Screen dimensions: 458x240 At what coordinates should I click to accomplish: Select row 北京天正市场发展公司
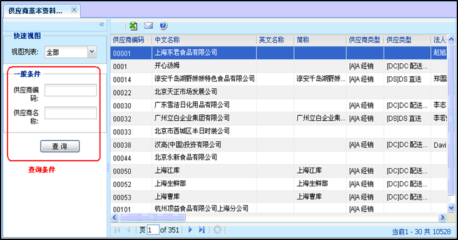point(278,92)
